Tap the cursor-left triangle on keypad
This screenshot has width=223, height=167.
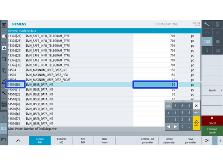coord(168,127)
